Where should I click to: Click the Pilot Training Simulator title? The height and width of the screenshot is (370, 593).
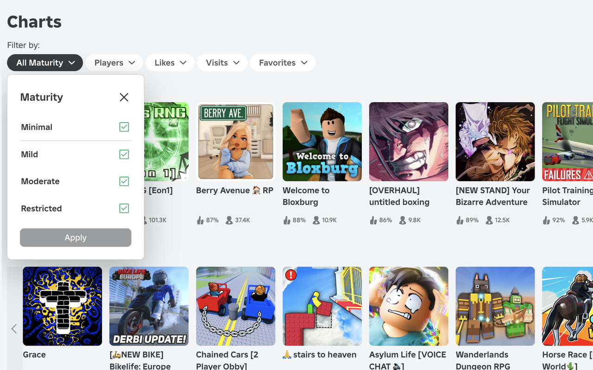[568, 196]
